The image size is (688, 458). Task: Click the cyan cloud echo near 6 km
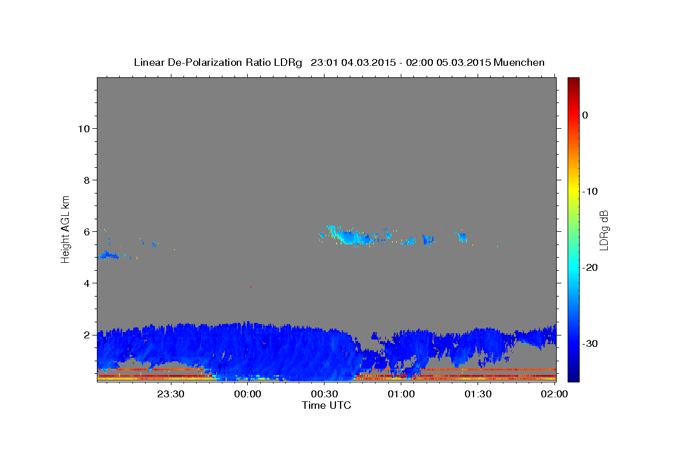350,235
